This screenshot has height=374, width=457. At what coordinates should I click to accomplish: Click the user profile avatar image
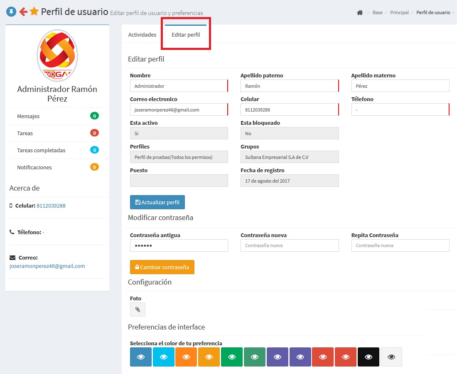click(x=57, y=56)
